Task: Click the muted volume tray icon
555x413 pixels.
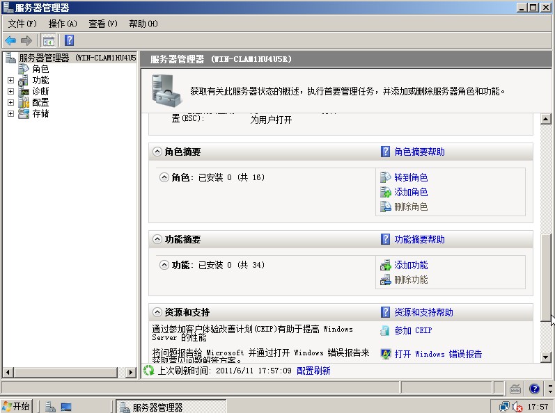Action: coord(517,407)
